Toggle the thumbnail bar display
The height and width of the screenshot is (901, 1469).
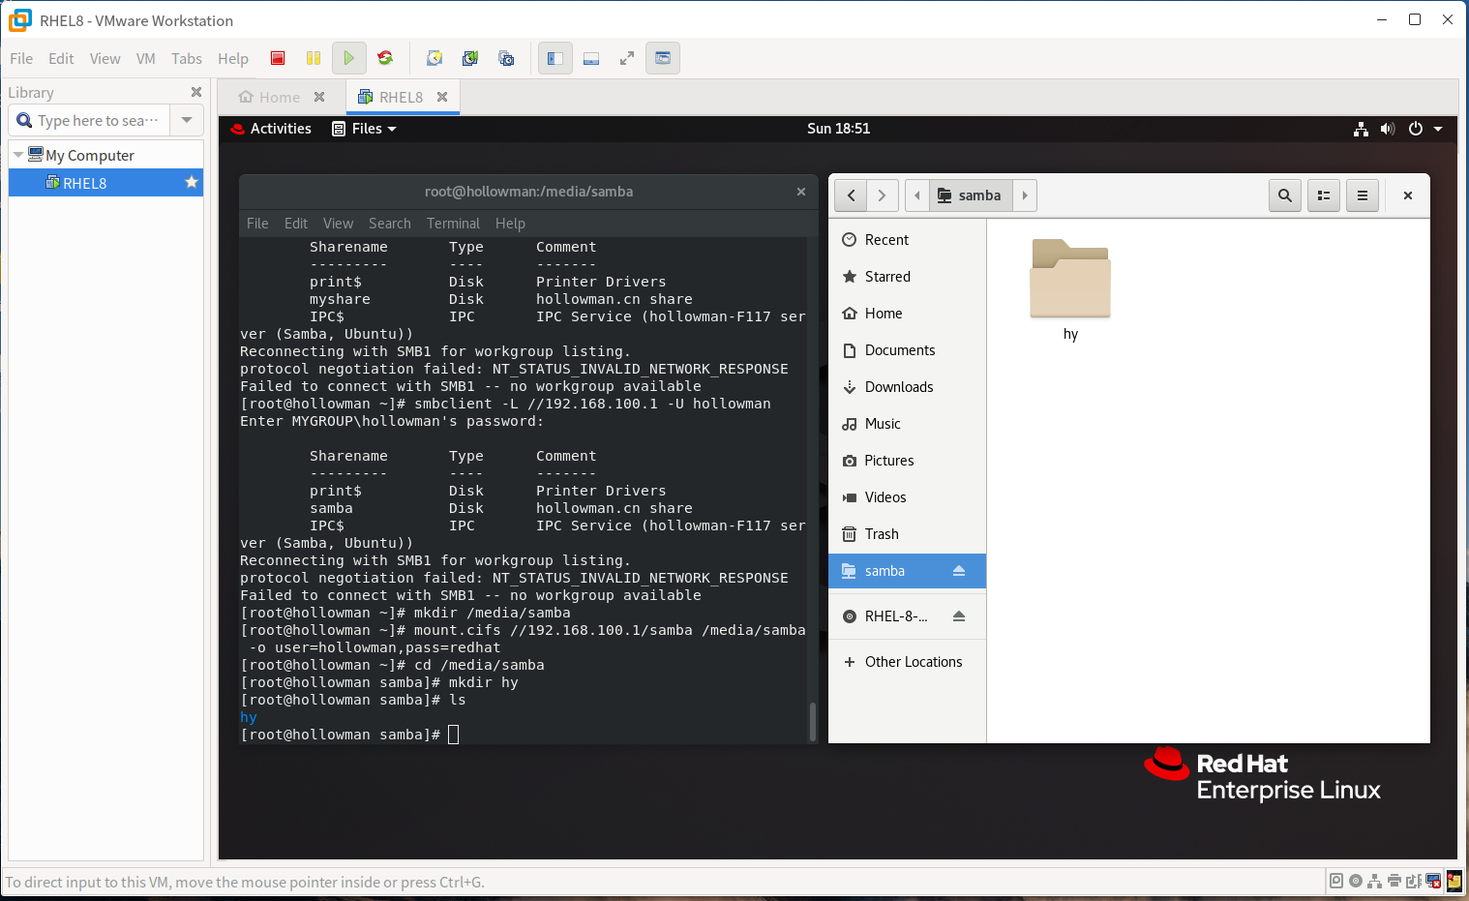[591, 58]
